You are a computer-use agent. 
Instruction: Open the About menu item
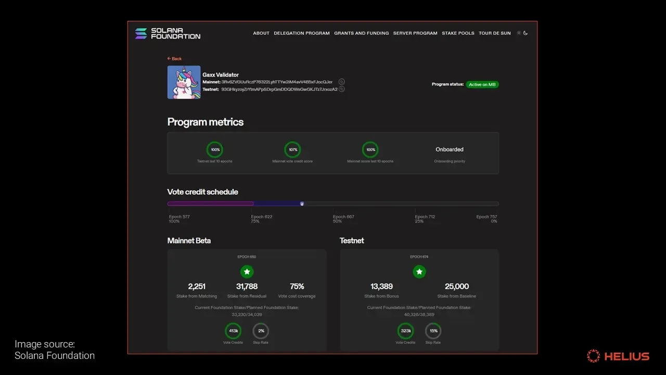[x=261, y=33]
